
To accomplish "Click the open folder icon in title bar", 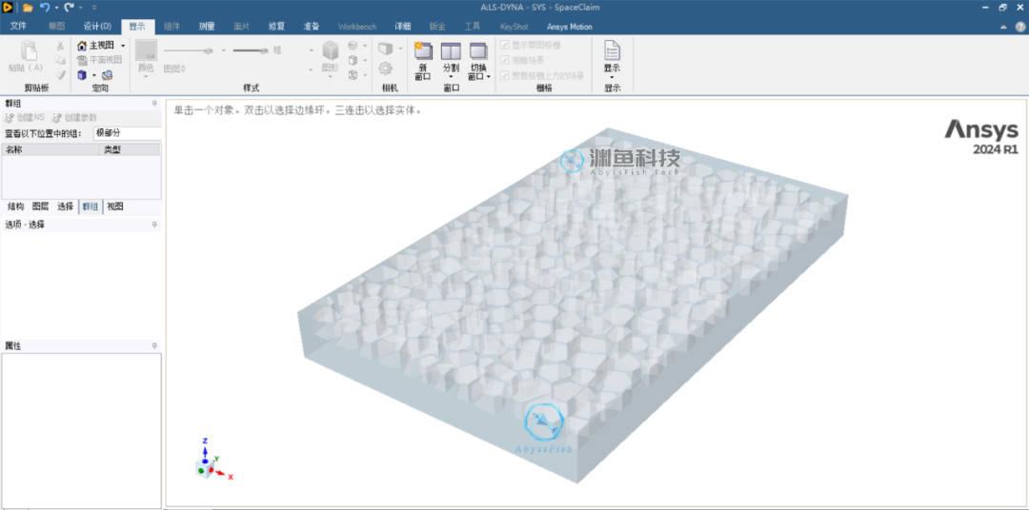I will pyautogui.click(x=29, y=8).
